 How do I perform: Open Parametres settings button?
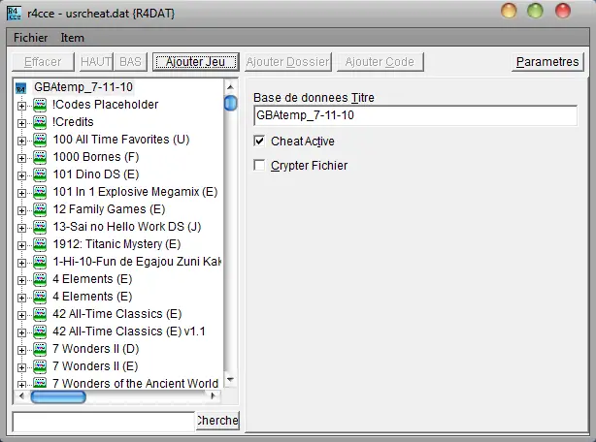click(547, 62)
